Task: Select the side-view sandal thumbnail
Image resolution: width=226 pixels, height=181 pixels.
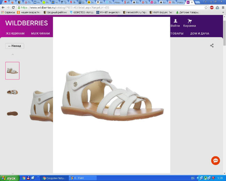Action: click(12, 92)
